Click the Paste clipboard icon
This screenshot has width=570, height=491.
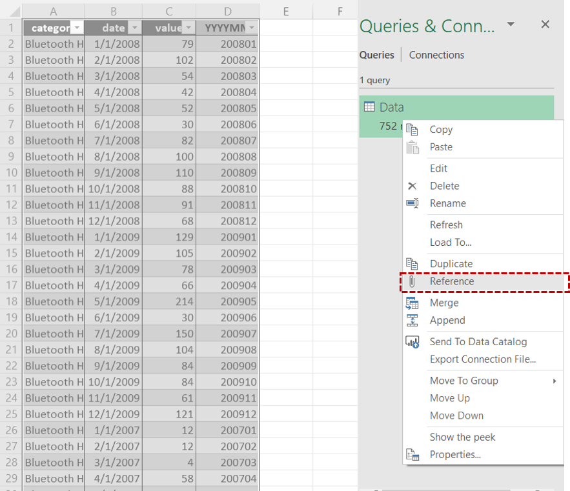412,147
